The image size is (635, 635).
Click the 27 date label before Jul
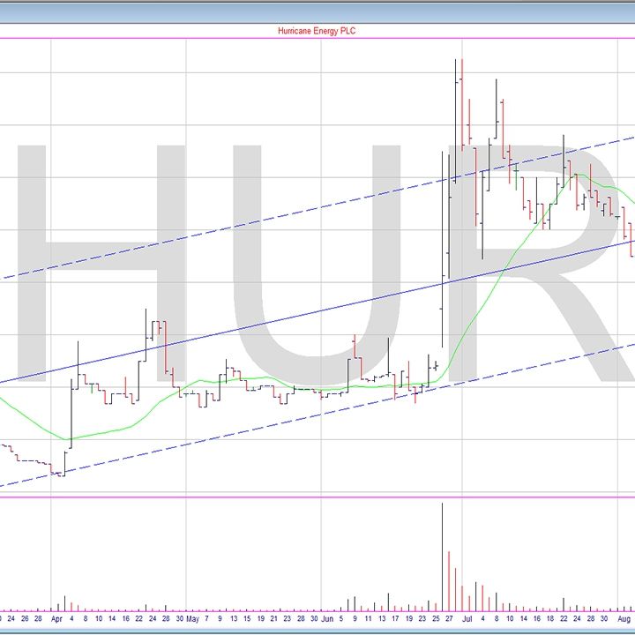tap(449, 619)
